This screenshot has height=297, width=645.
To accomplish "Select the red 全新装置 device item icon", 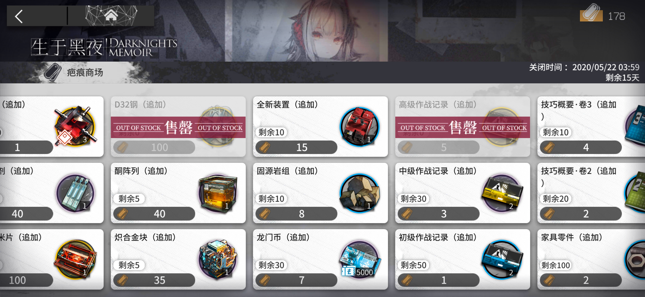I will 360,127.
